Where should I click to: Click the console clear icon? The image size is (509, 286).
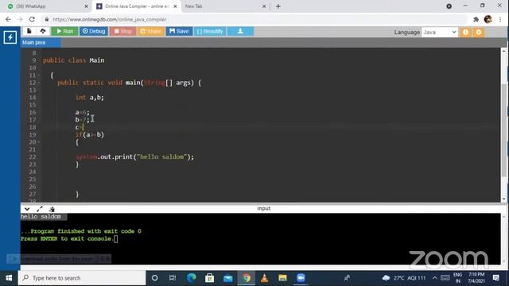[x=52, y=209]
